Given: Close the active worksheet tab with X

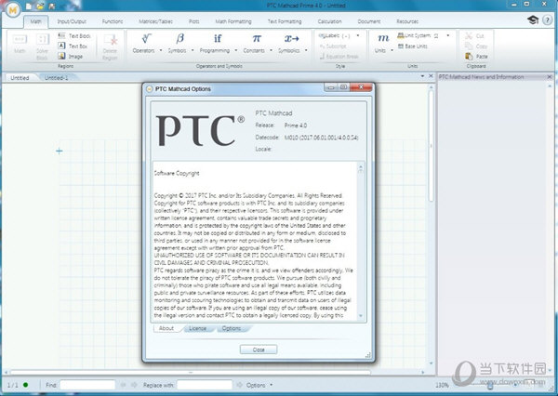Looking at the screenshot, I should point(431,76).
